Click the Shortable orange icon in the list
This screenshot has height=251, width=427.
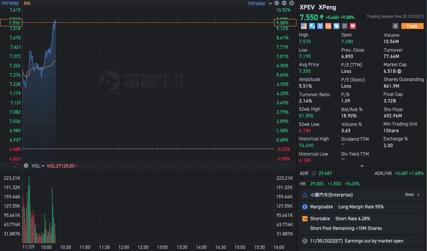305,219
